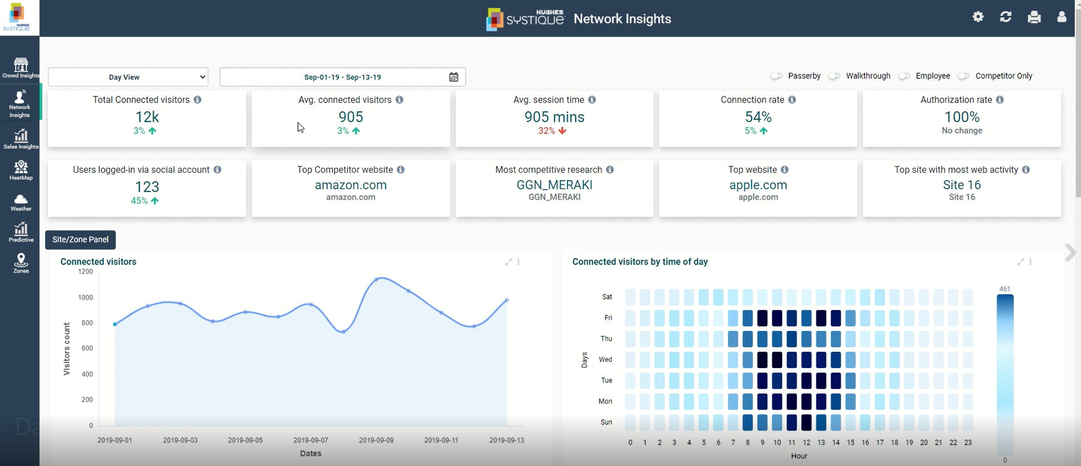Expand the Connected visitors chart fullscreen
1081x466 pixels.
pos(508,262)
